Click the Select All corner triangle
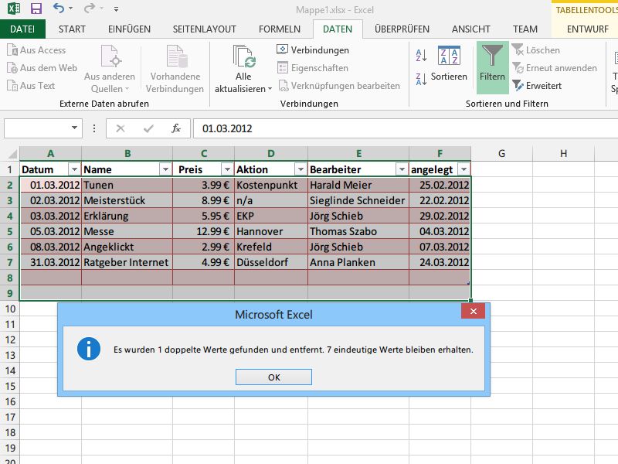 point(13,153)
